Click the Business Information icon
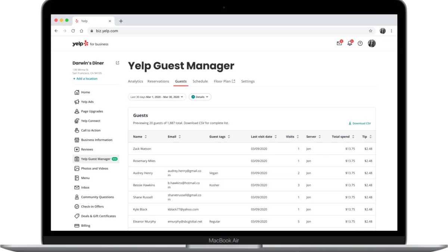The width and height of the screenshot is (448, 252). [77, 140]
